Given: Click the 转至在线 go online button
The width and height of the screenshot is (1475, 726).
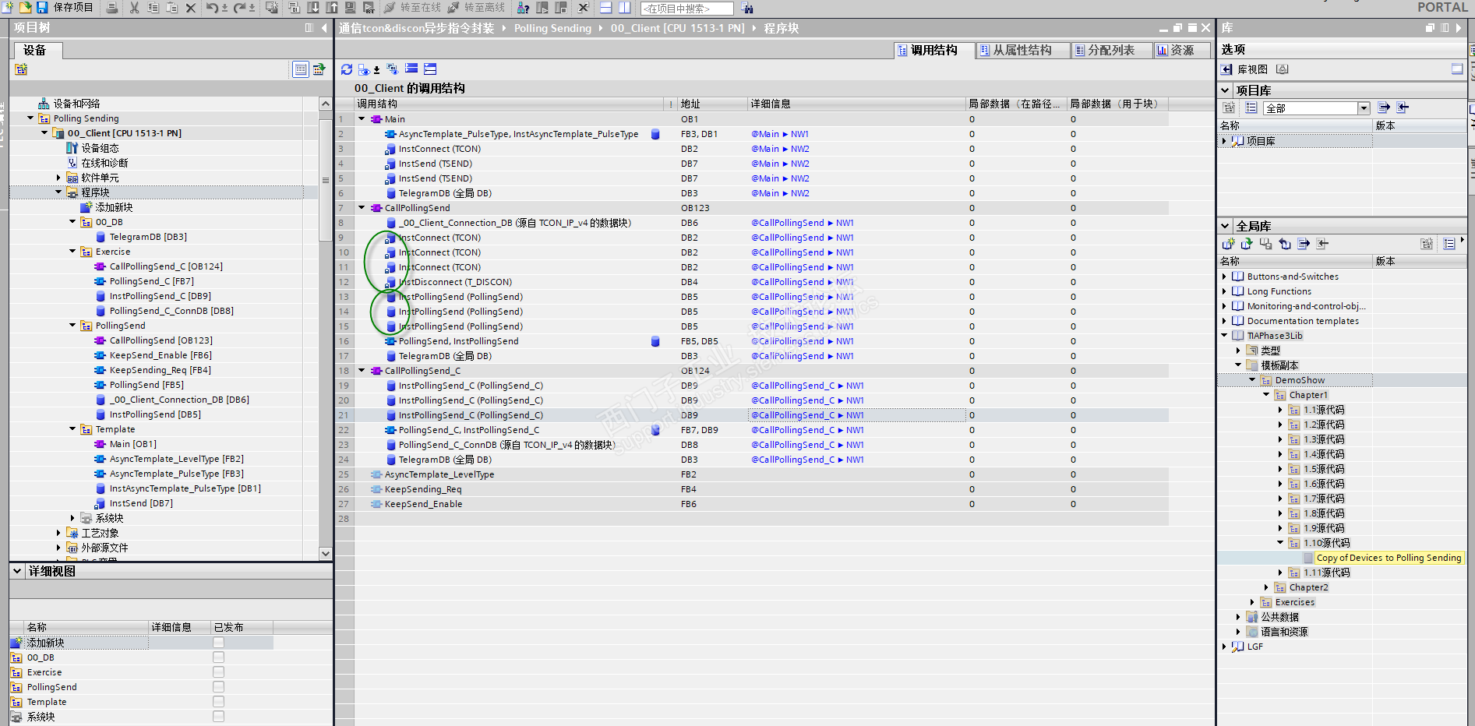Looking at the screenshot, I should (413, 8).
